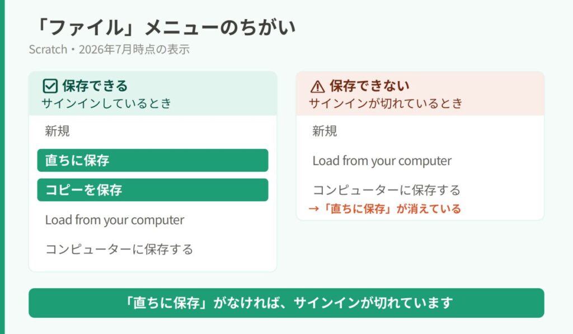Click the checkmark icon beside 保存できる
The width and height of the screenshot is (573, 334).
pos(50,86)
